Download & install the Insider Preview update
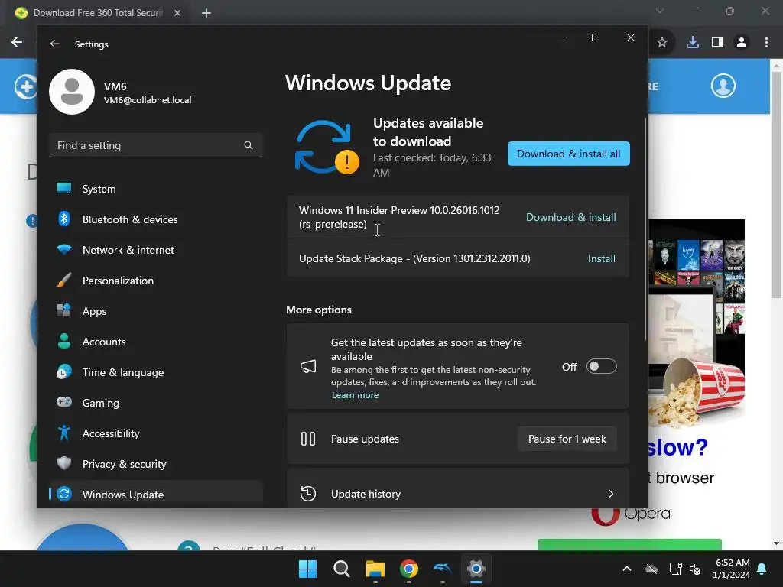 [x=570, y=217]
